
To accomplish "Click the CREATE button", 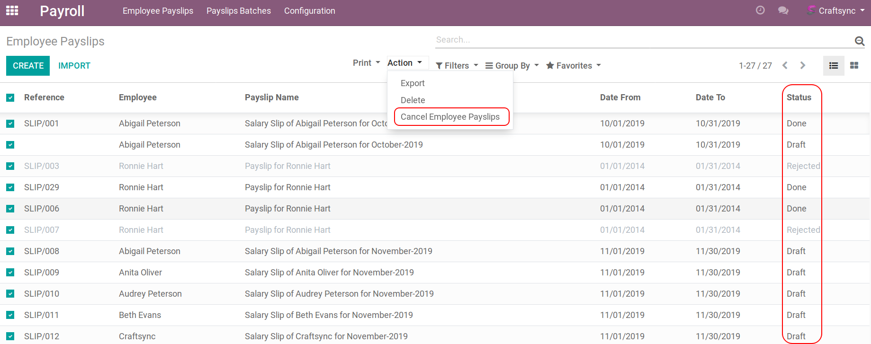I will [x=28, y=66].
